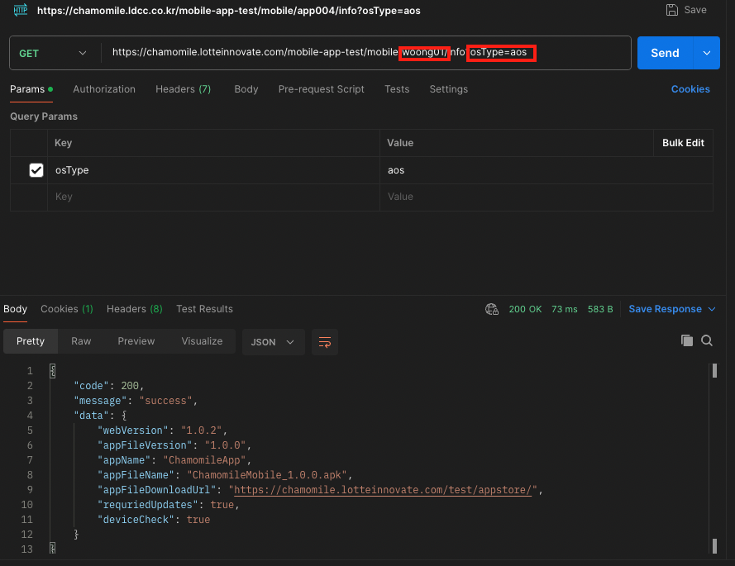The width and height of the screenshot is (735, 566).
Task: Open the Cookies link
Action: point(690,89)
